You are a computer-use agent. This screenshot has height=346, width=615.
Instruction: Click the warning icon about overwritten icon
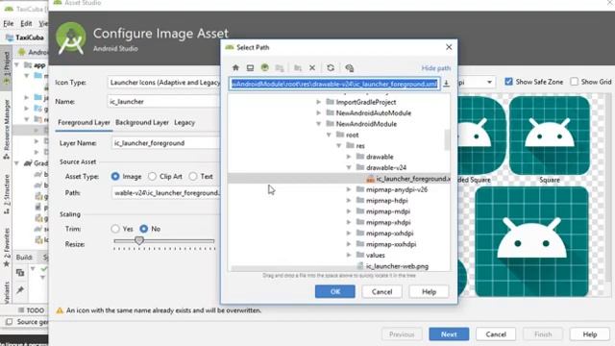coord(60,310)
